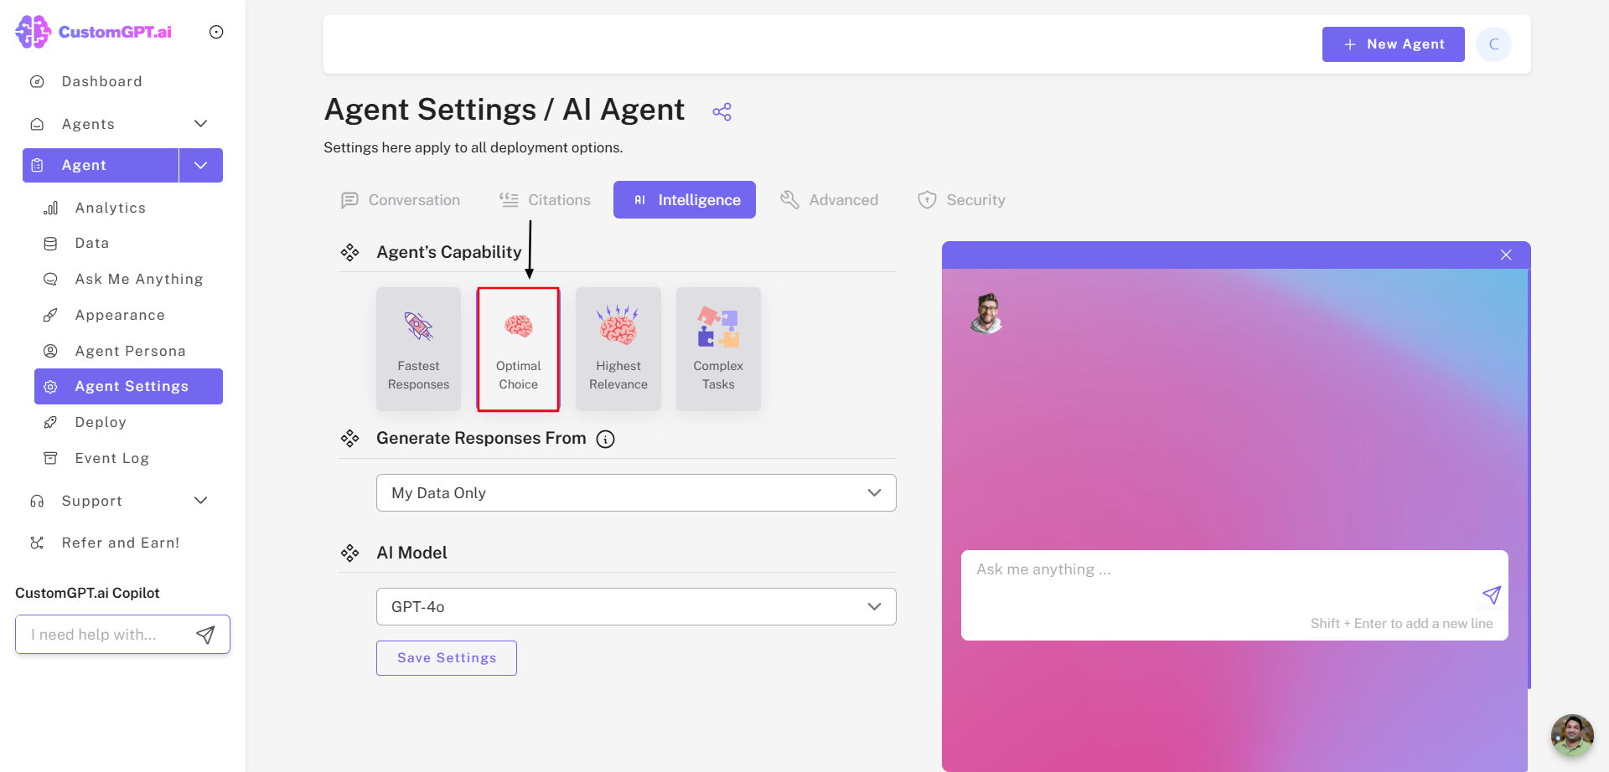Open Agent Persona page
1609x772 pixels.
(130, 351)
